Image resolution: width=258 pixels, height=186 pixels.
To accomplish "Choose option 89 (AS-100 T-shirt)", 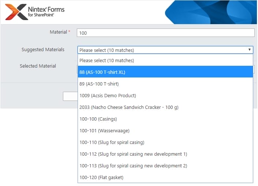I will click(165, 84).
